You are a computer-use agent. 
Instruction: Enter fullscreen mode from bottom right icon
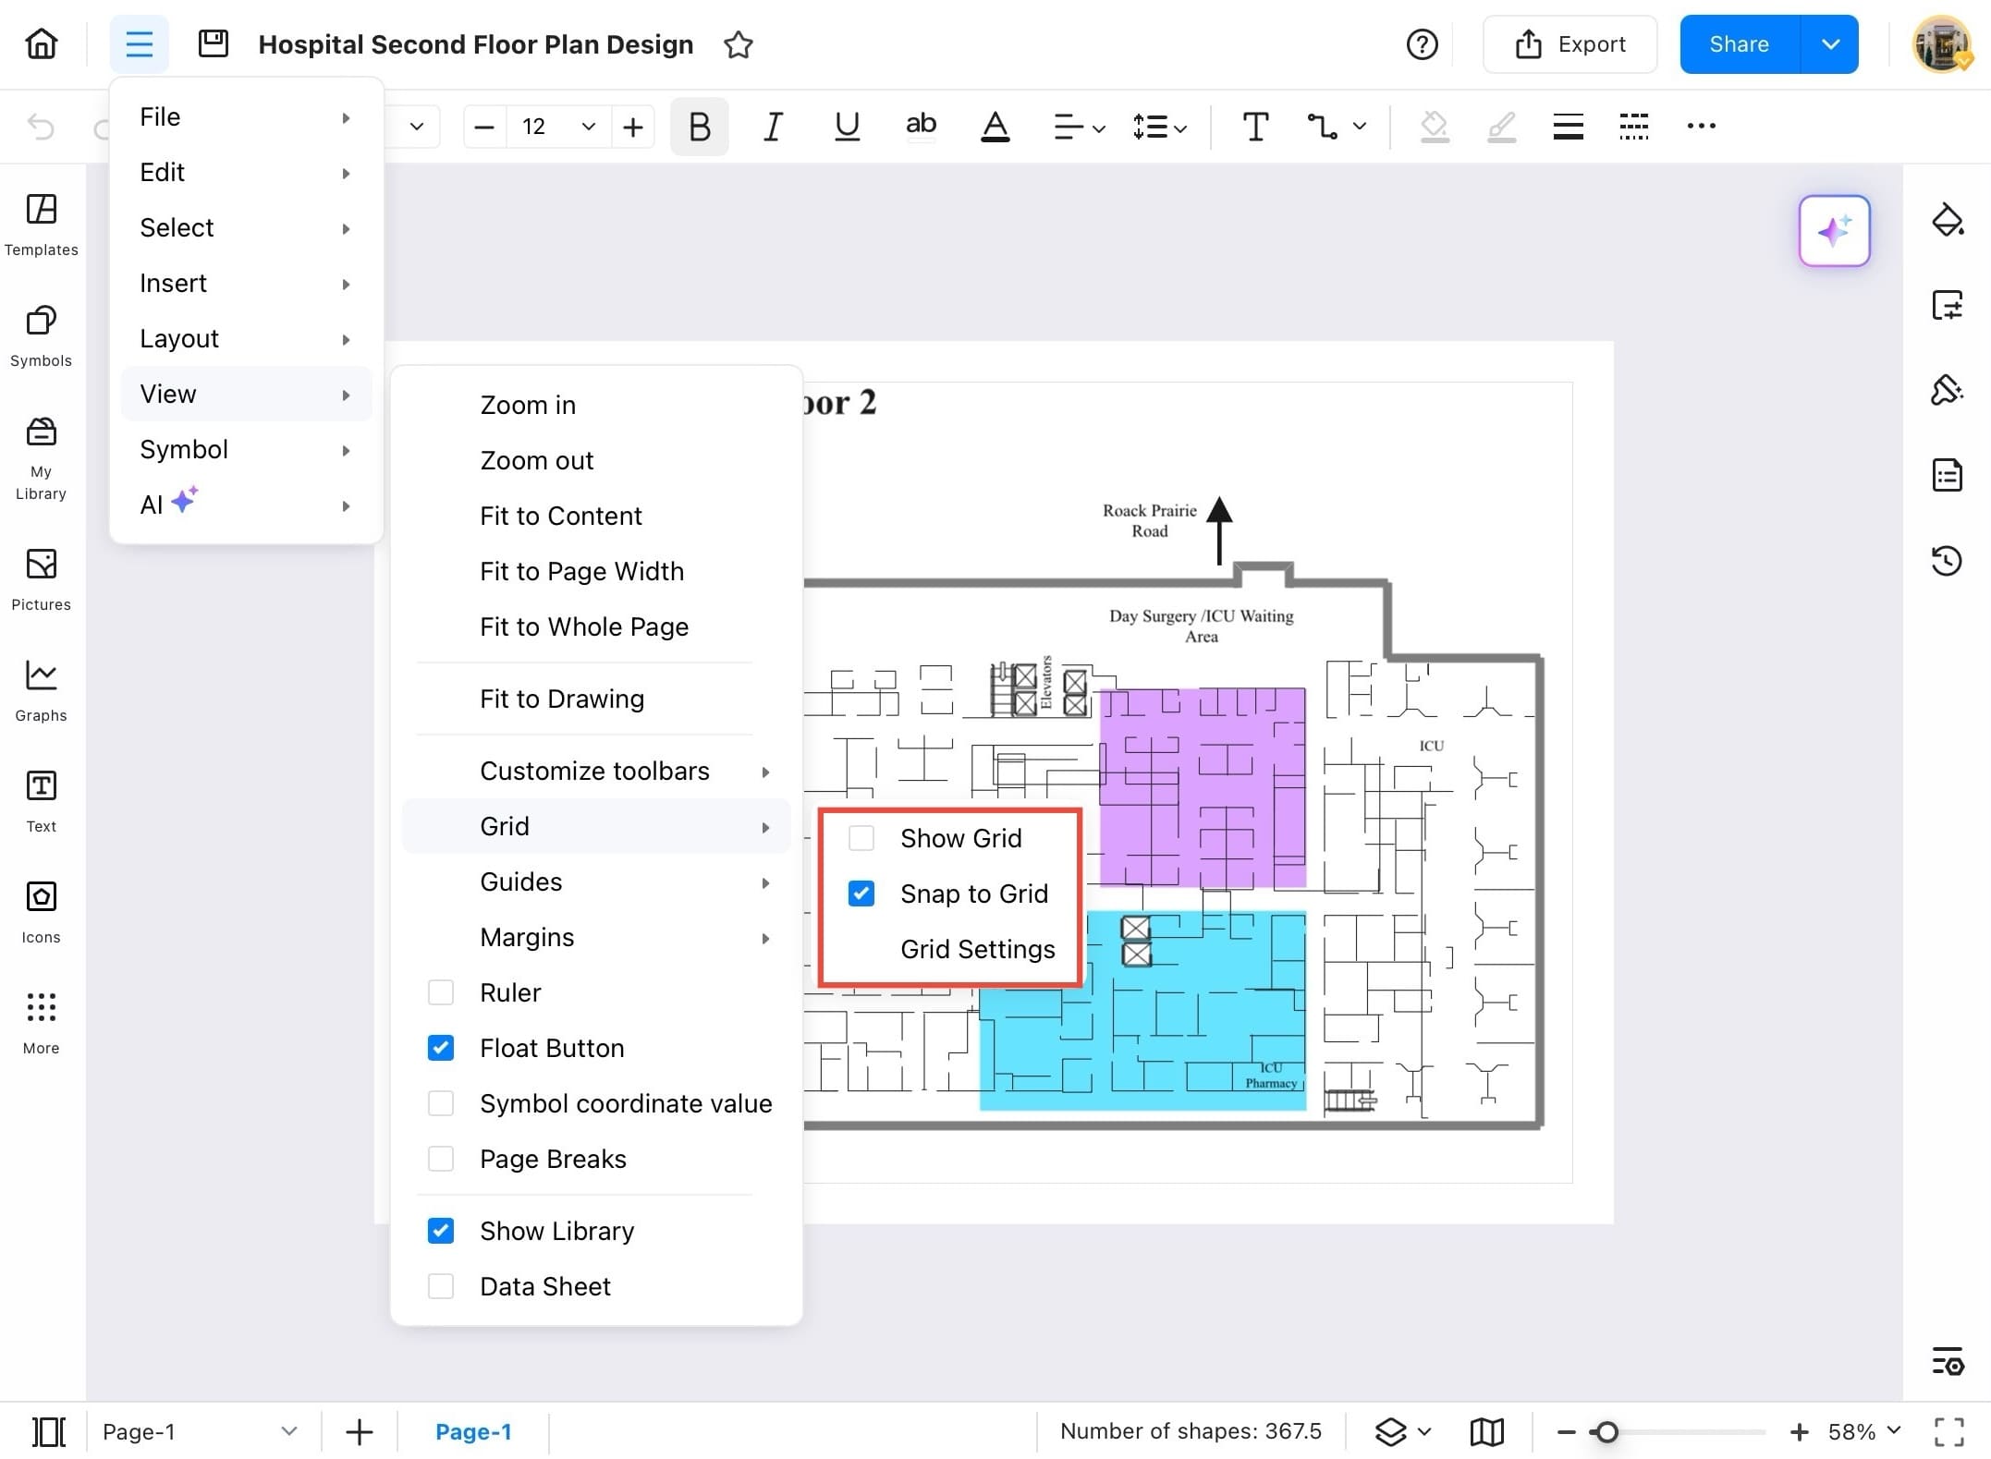[x=1950, y=1430]
